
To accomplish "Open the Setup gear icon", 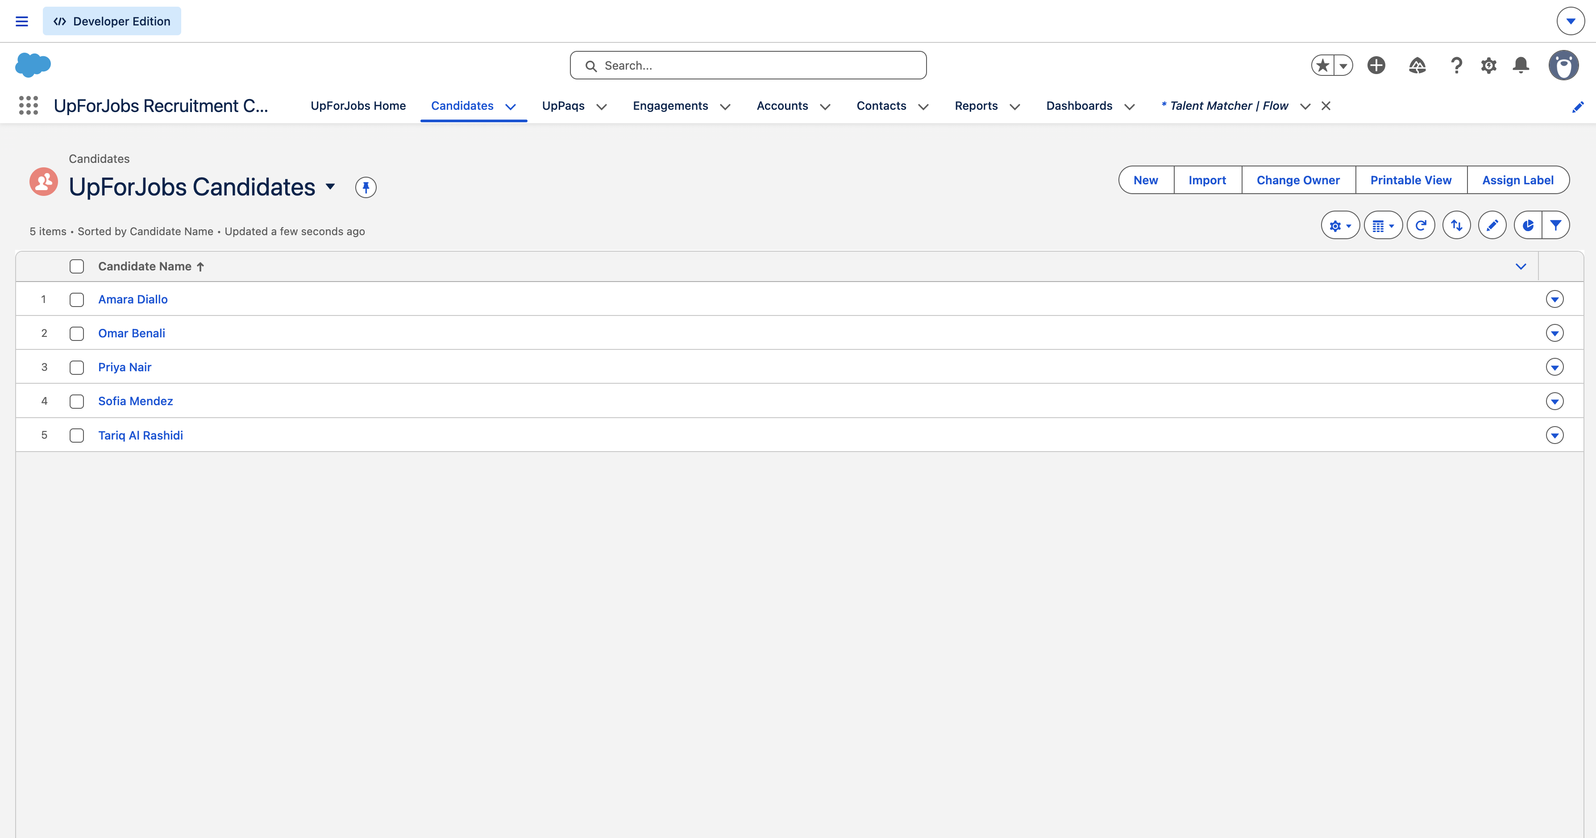I will tap(1489, 65).
